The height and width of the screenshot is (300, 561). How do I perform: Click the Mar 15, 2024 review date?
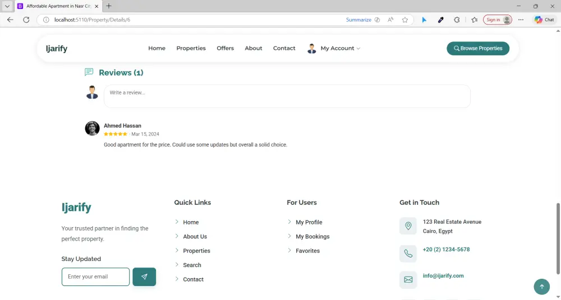145,134
